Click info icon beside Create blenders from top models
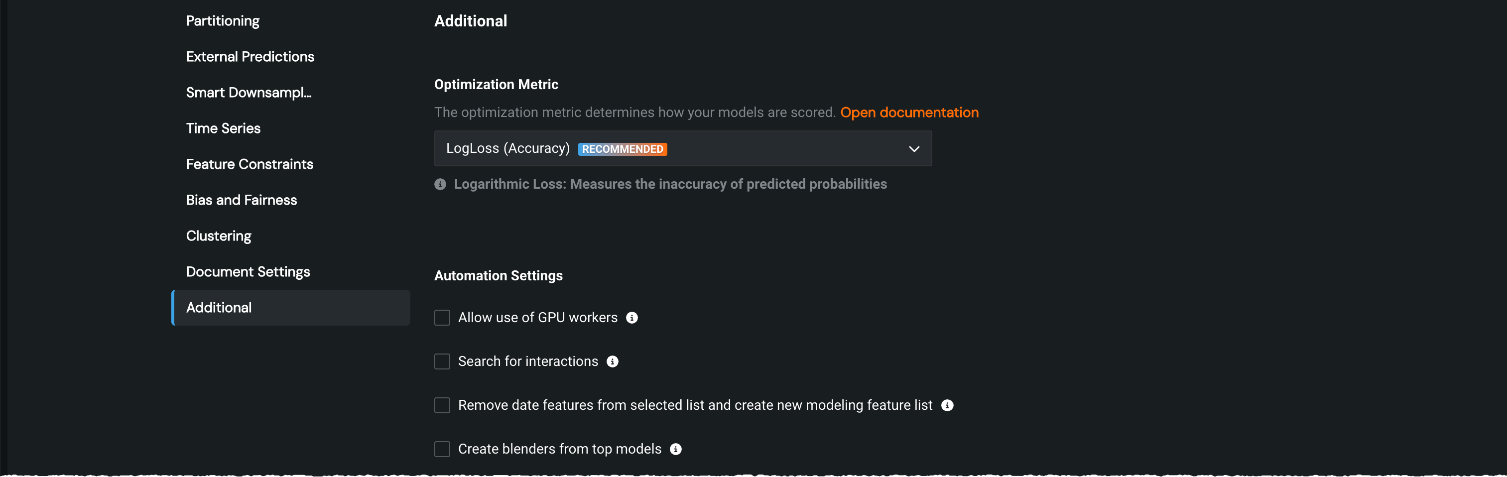Viewport: 1507px width, 477px height. (x=676, y=449)
